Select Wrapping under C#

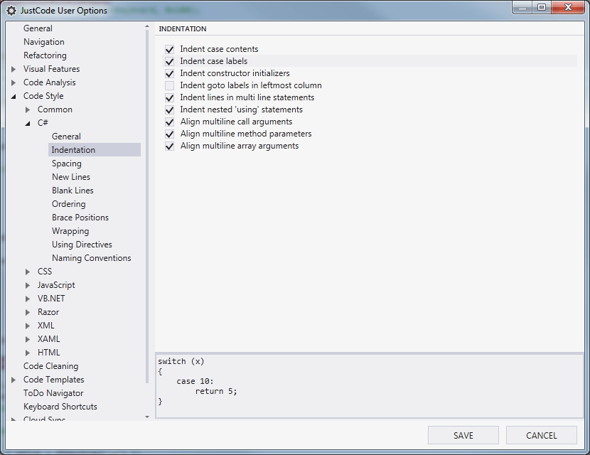pyautogui.click(x=70, y=231)
